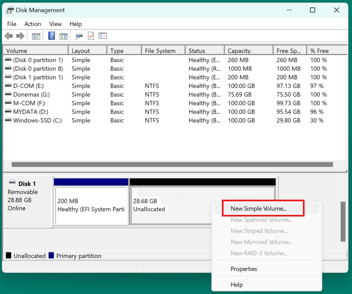This screenshot has height=294, width=352.
Task: Select the Windows-SSD (C:) volume row
Action: (37, 120)
